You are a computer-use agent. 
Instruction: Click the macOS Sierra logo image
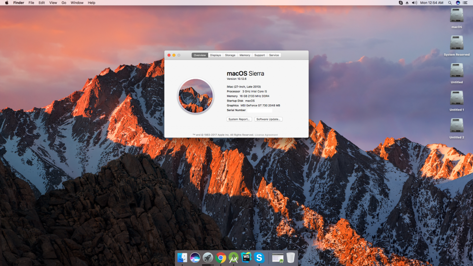tap(195, 96)
